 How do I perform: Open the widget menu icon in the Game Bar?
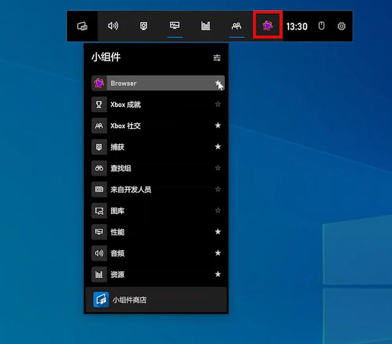pyautogui.click(x=82, y=26)
